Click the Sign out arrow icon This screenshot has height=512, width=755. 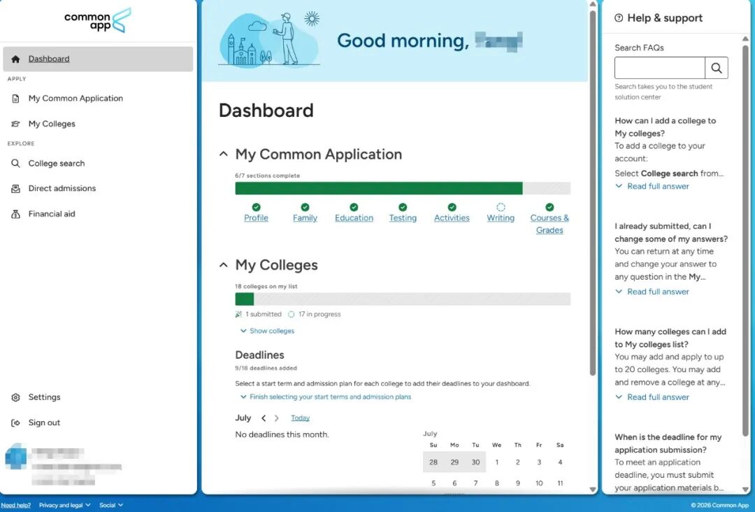pos(15,422)
